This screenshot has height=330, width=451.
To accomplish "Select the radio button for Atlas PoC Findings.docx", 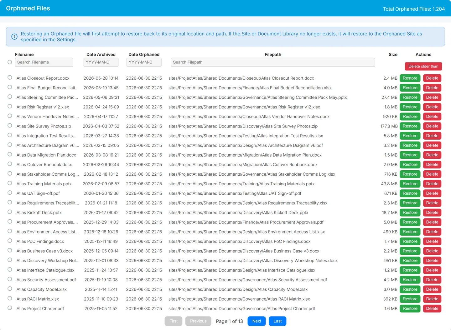I will point(10,241).
